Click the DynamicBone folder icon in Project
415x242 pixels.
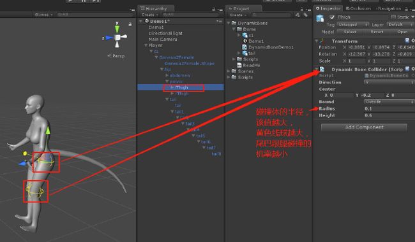(x=234, y=23)
